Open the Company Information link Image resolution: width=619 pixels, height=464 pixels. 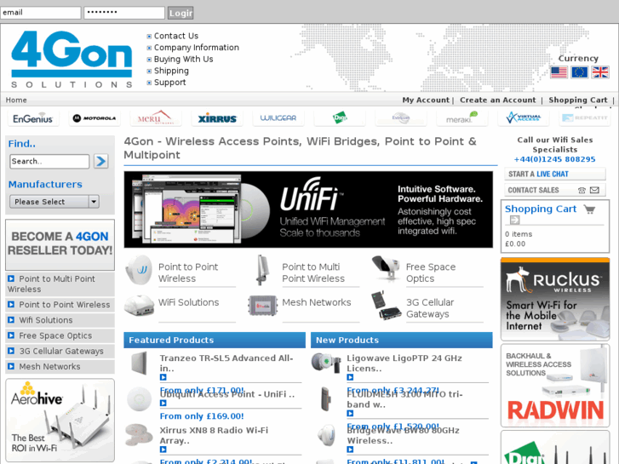[196, 48]
